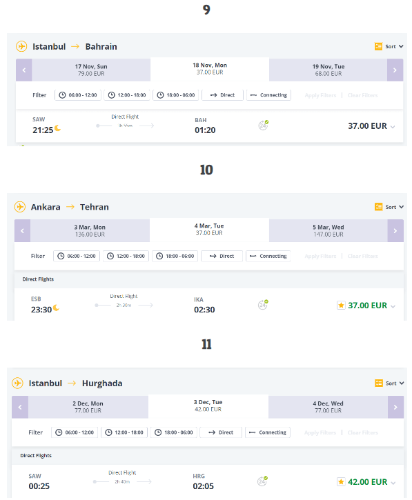
Task: Select the 17 Nov, Sun date tab
Action: click(x=91, y=70)
